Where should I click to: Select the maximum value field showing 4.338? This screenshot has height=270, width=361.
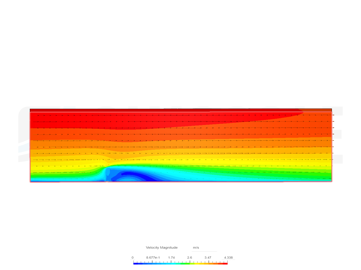tap(228, 257)
